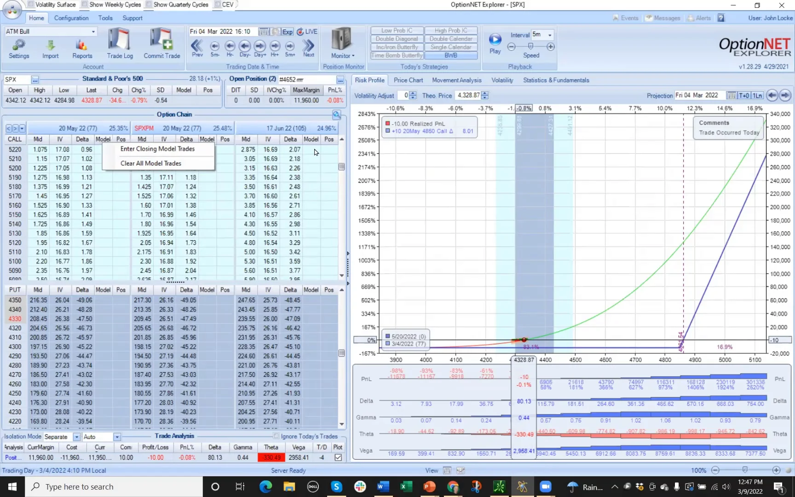The image size is (795, 497).
Task: Open the projection date calendar icon
Action: [x=731, y=95]
